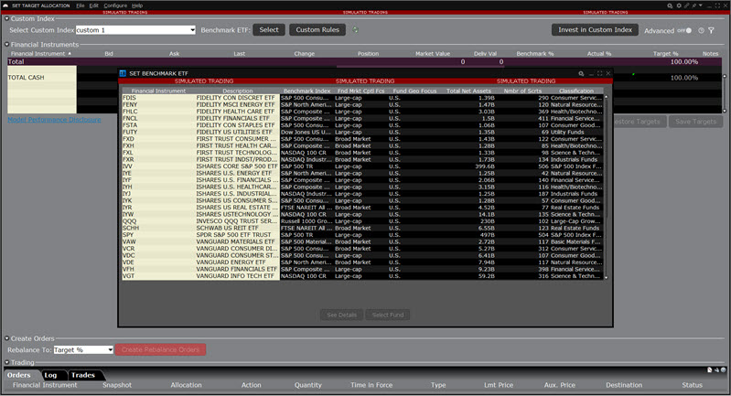Open the Rebalance To dropdown
731x396 pixels.
coord(83,349)
